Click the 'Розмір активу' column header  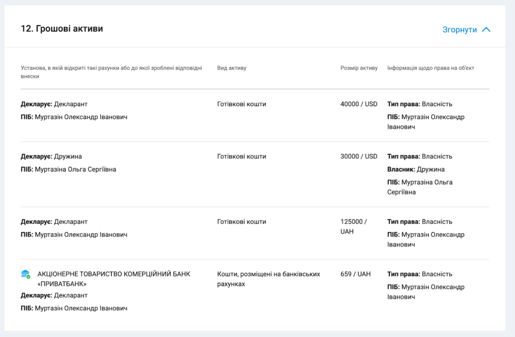click(x=359, y=68)
